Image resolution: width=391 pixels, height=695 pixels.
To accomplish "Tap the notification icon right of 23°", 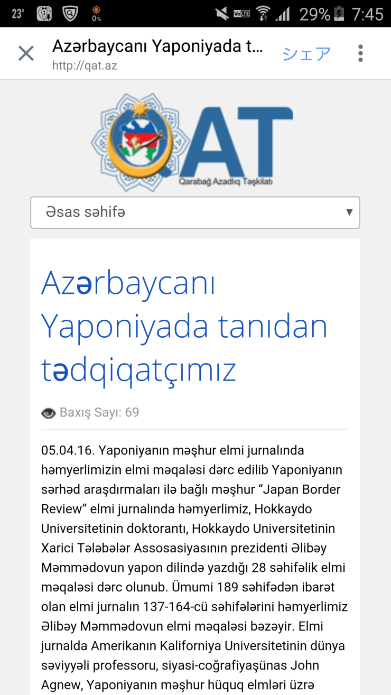I will pos(44,14).
